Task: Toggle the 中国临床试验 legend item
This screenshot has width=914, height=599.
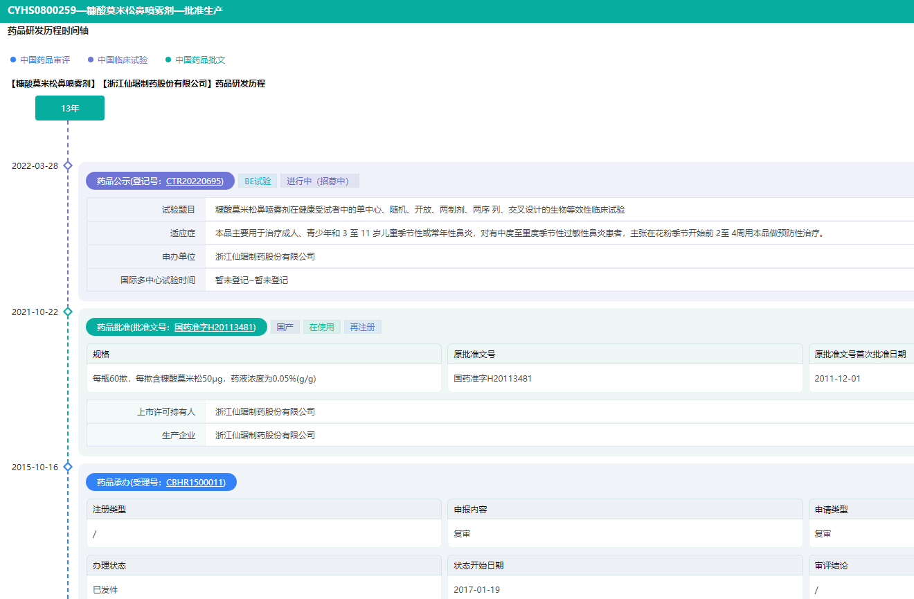Action: click(x=123, y=60)
